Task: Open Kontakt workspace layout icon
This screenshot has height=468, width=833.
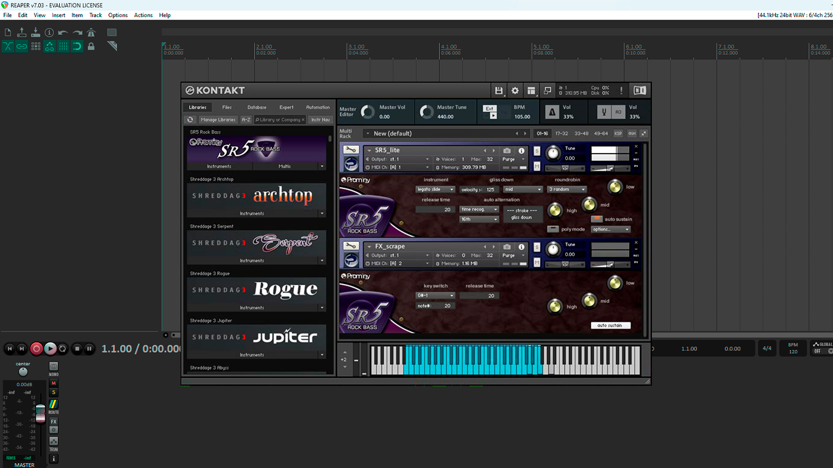Action: pyautogui.click(x=531, y=90)
